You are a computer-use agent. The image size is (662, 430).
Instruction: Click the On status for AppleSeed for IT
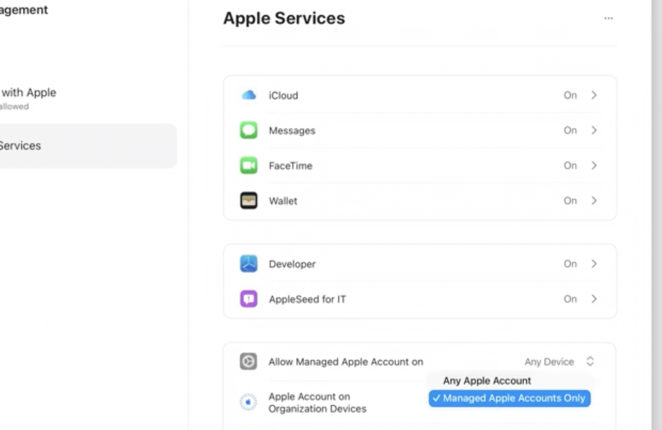pyautogui.click(x=570, y=299)
